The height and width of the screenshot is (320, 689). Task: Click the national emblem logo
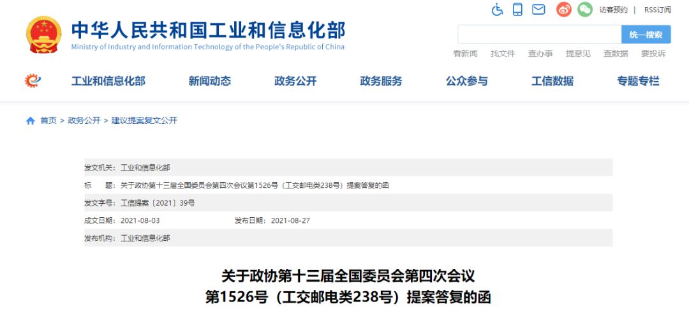[x=43, y=34]
